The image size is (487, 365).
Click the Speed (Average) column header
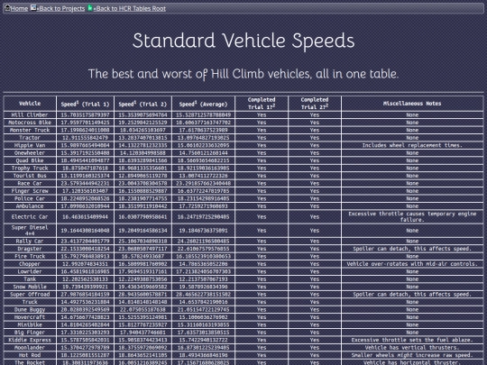pyautogui.click(x=203, y=104)
